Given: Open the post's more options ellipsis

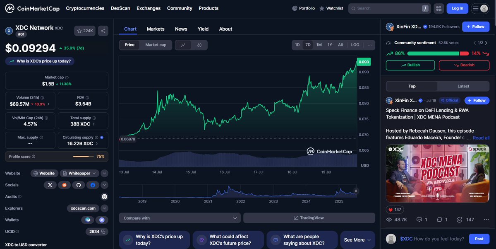Looking at the screenshot, I should coord(486,220).
